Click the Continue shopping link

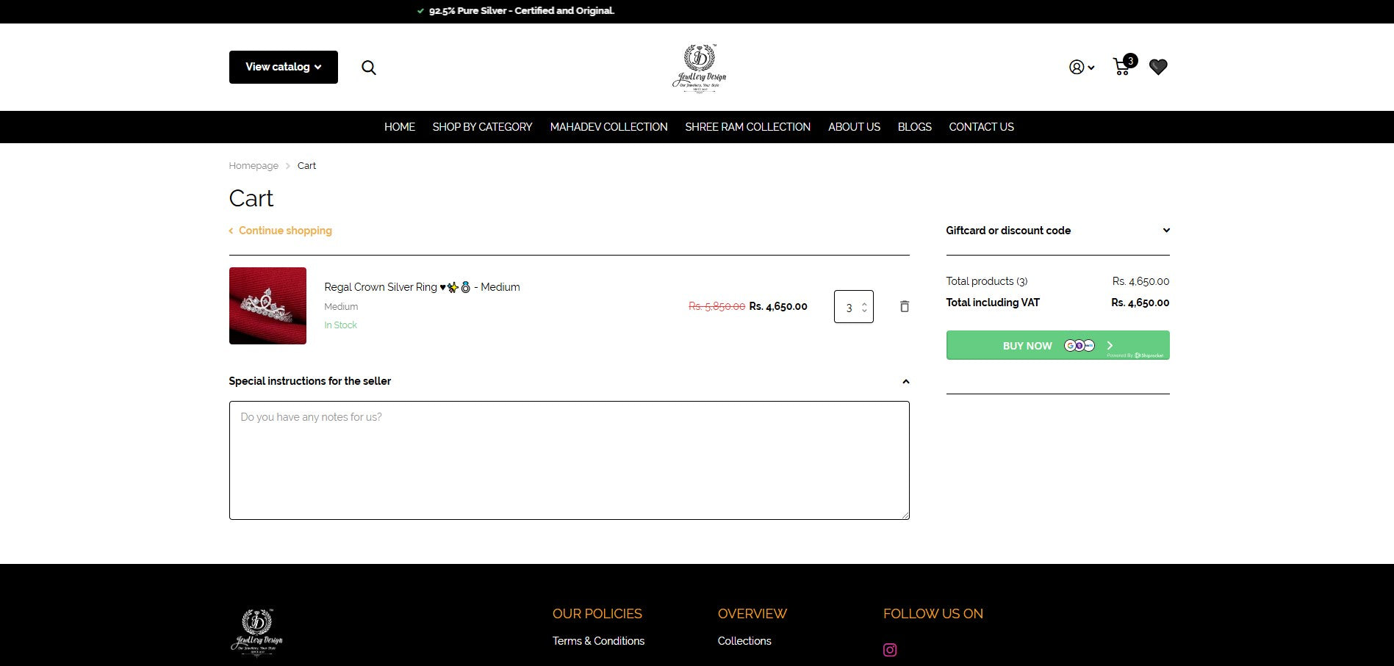[284, 231]
